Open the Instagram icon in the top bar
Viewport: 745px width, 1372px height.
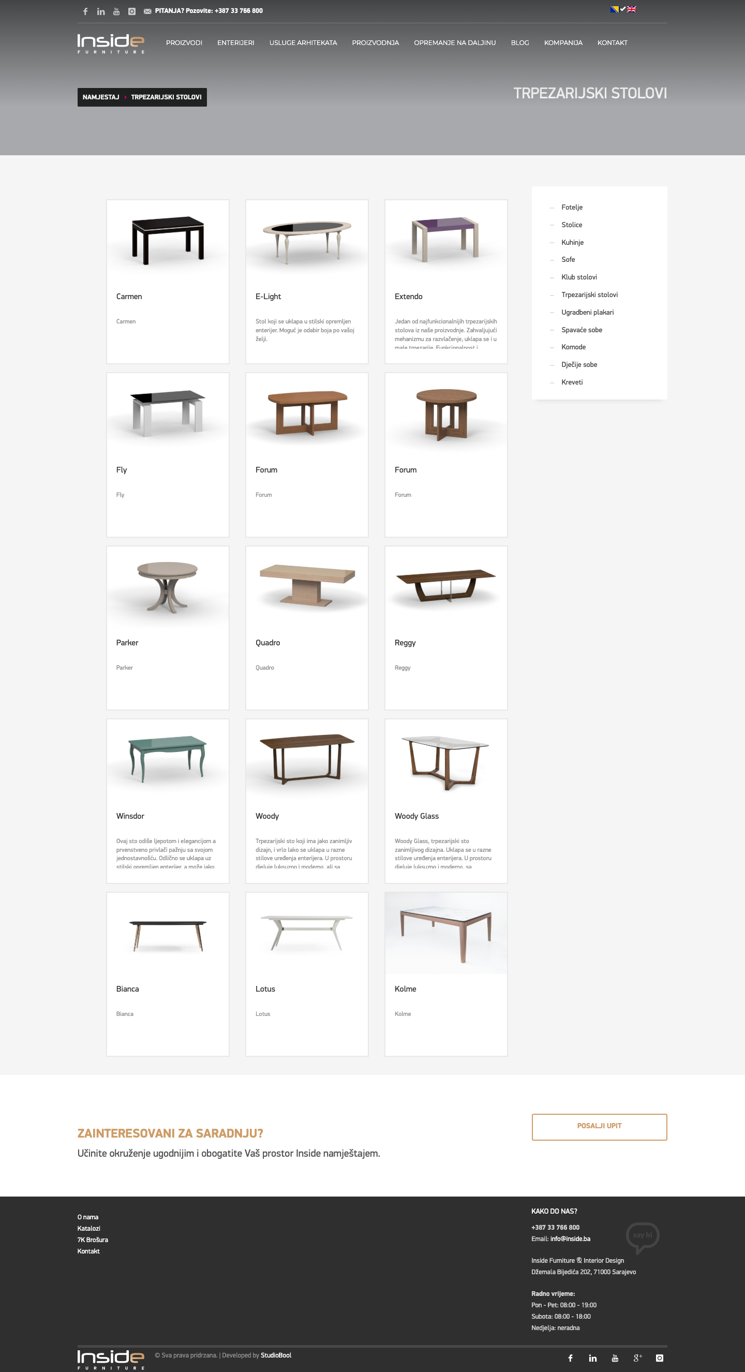[132, 11]
